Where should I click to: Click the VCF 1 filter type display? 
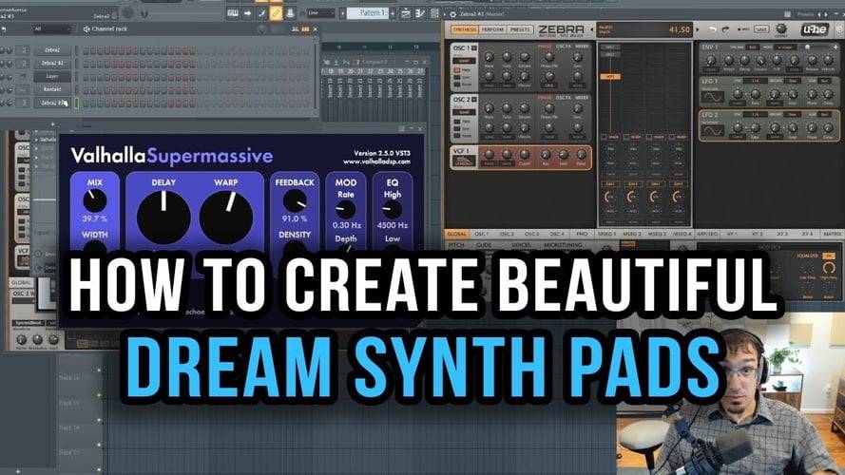tap(463, 161)
